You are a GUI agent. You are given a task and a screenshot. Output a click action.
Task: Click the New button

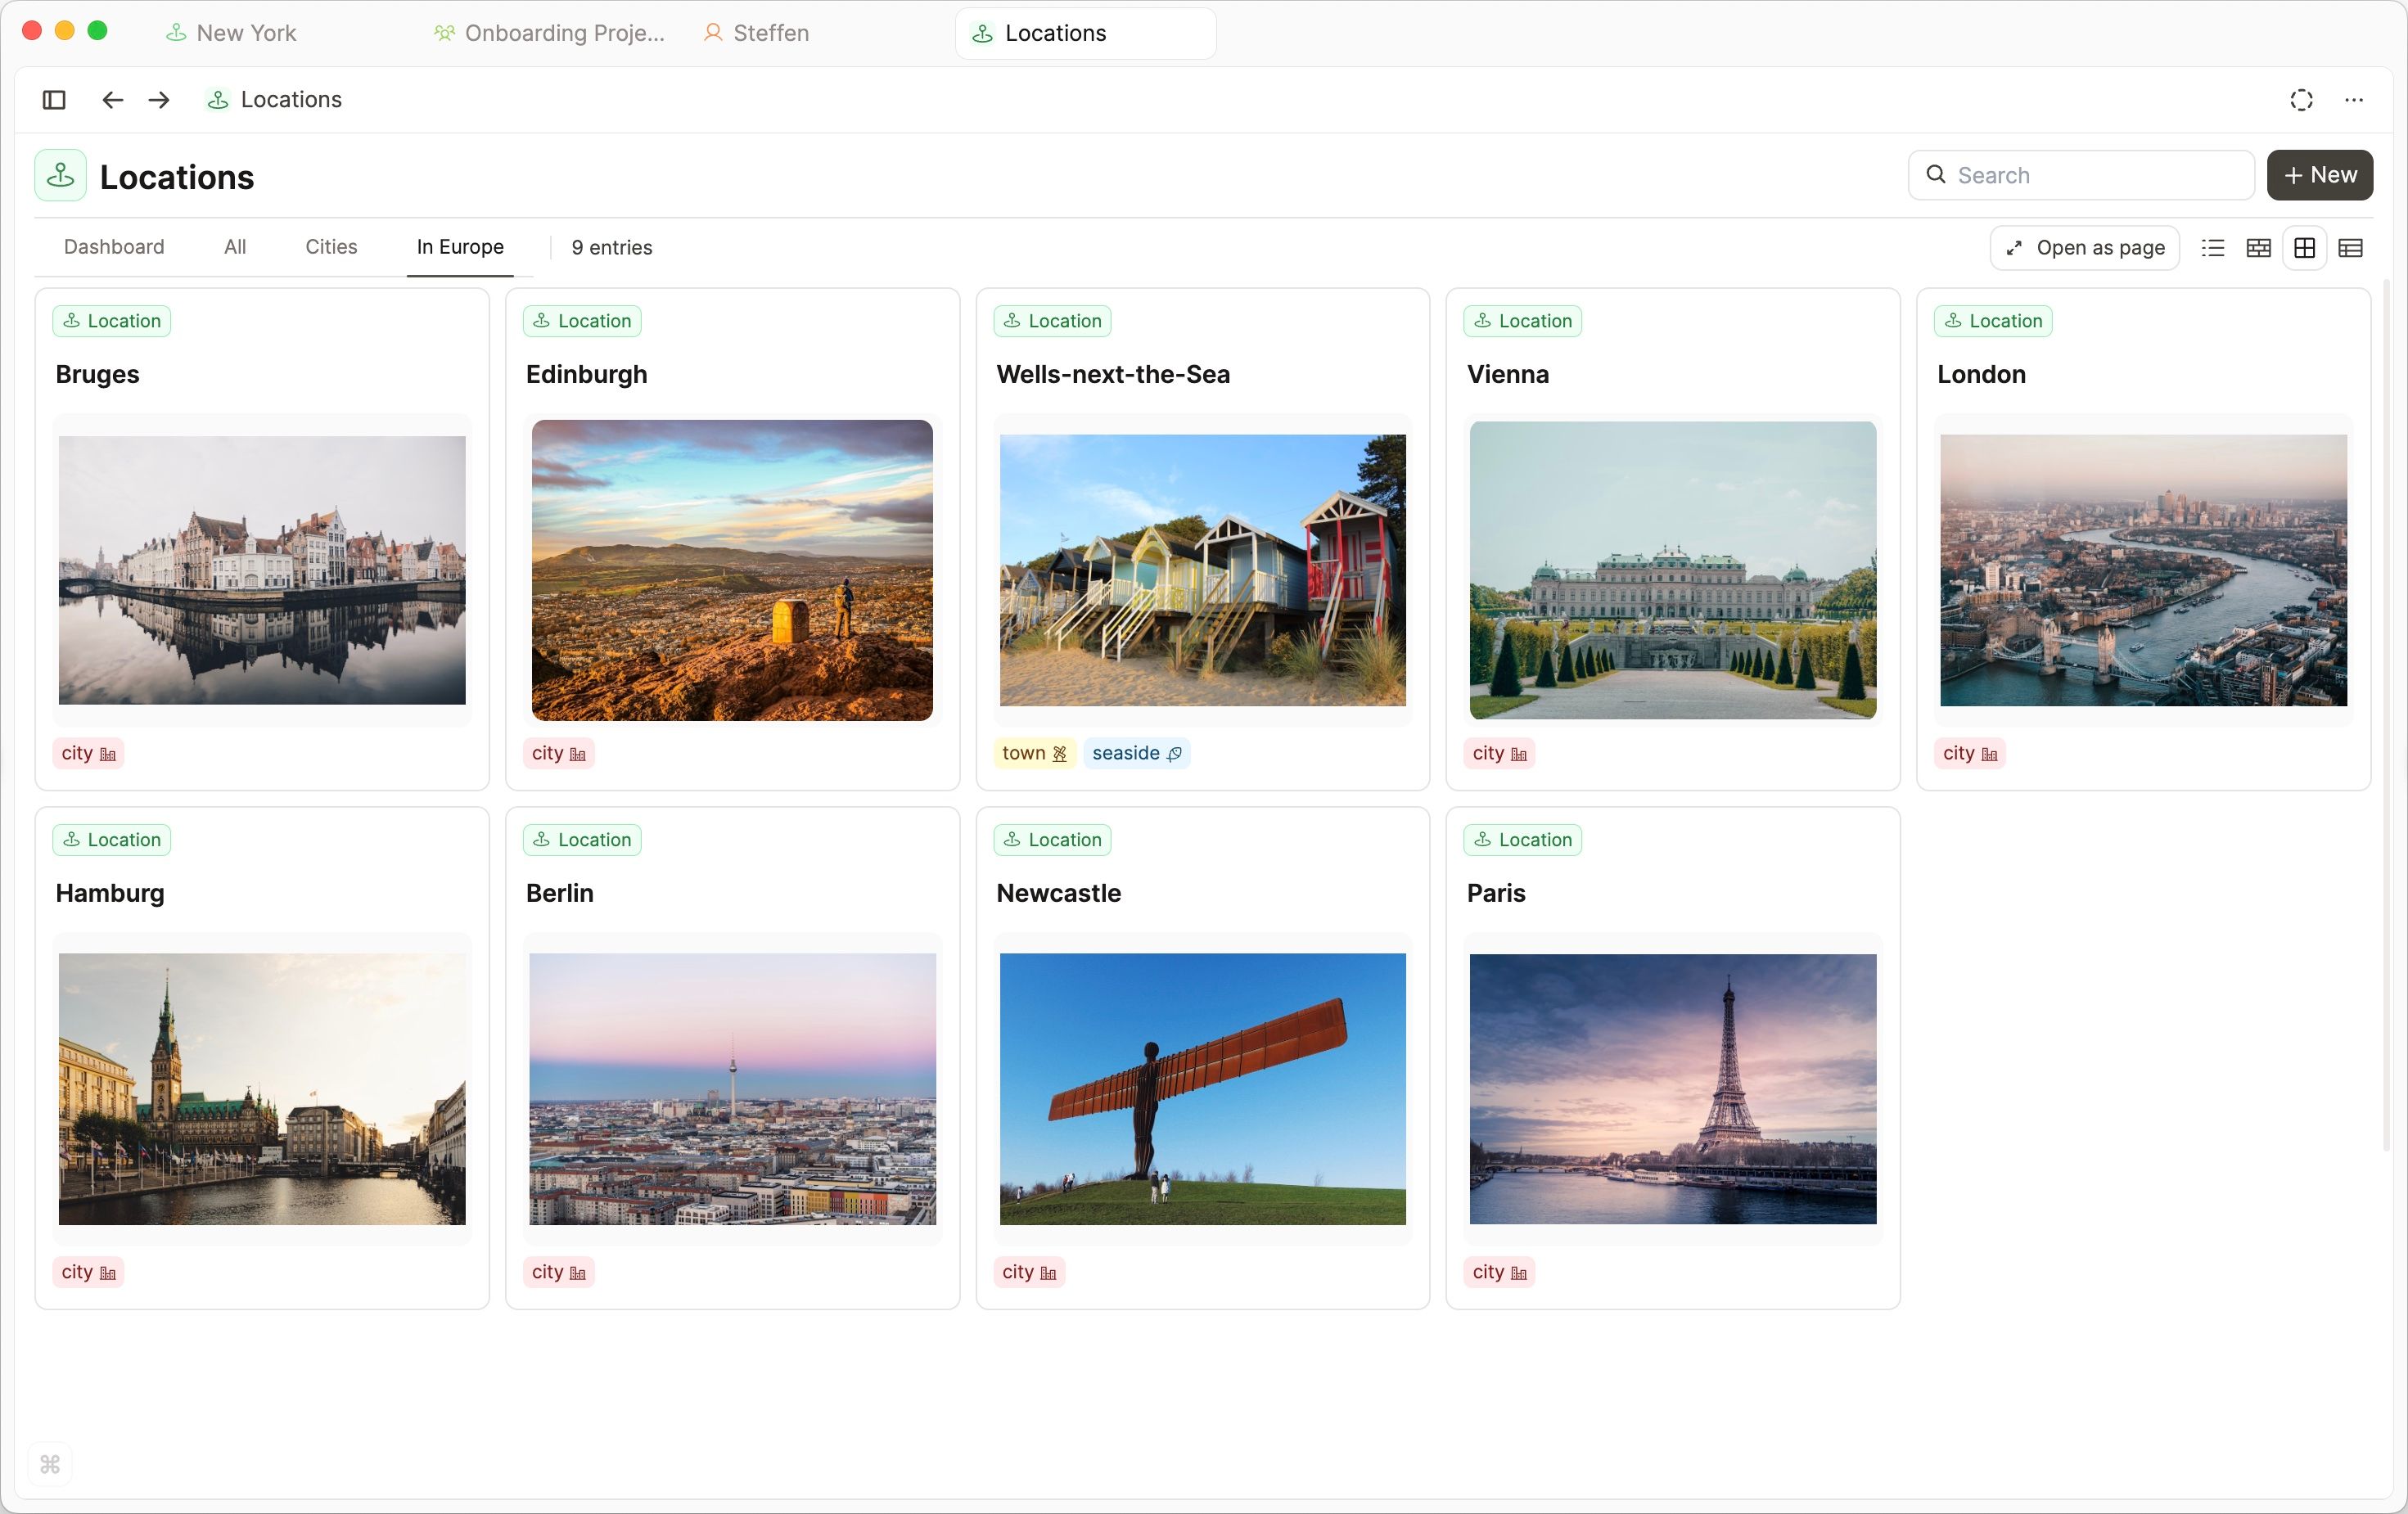click(2319, 175)
